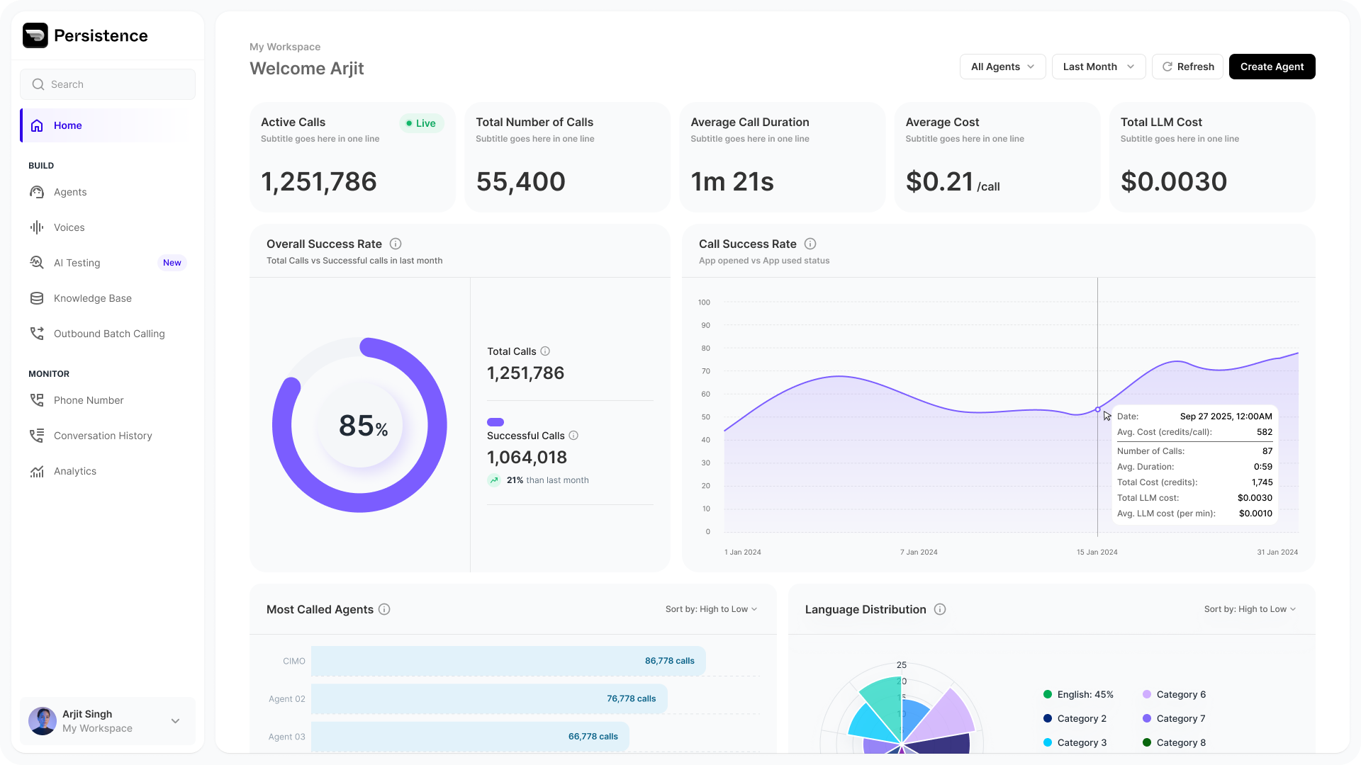Go to the Home menu item
The height and width of the screenshot is (765, 1361).
[68, 125]
